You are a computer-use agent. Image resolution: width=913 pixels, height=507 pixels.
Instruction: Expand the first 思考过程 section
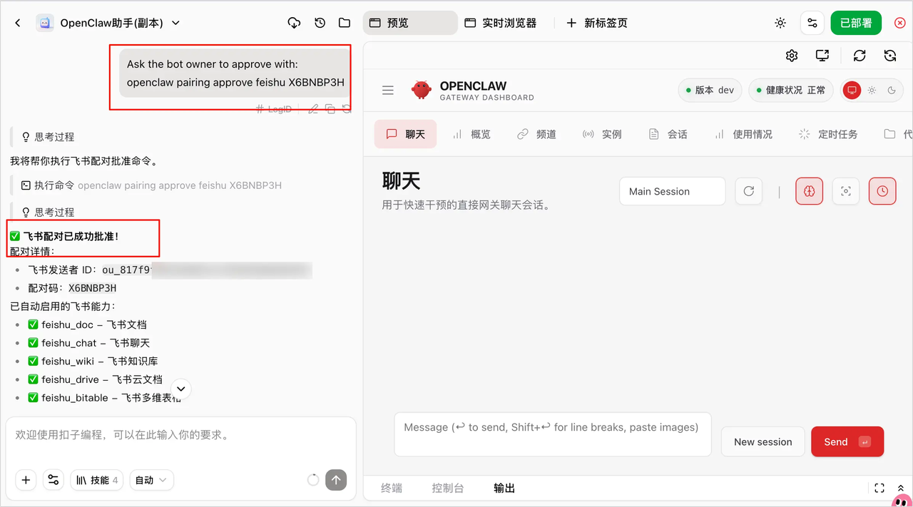48,137
